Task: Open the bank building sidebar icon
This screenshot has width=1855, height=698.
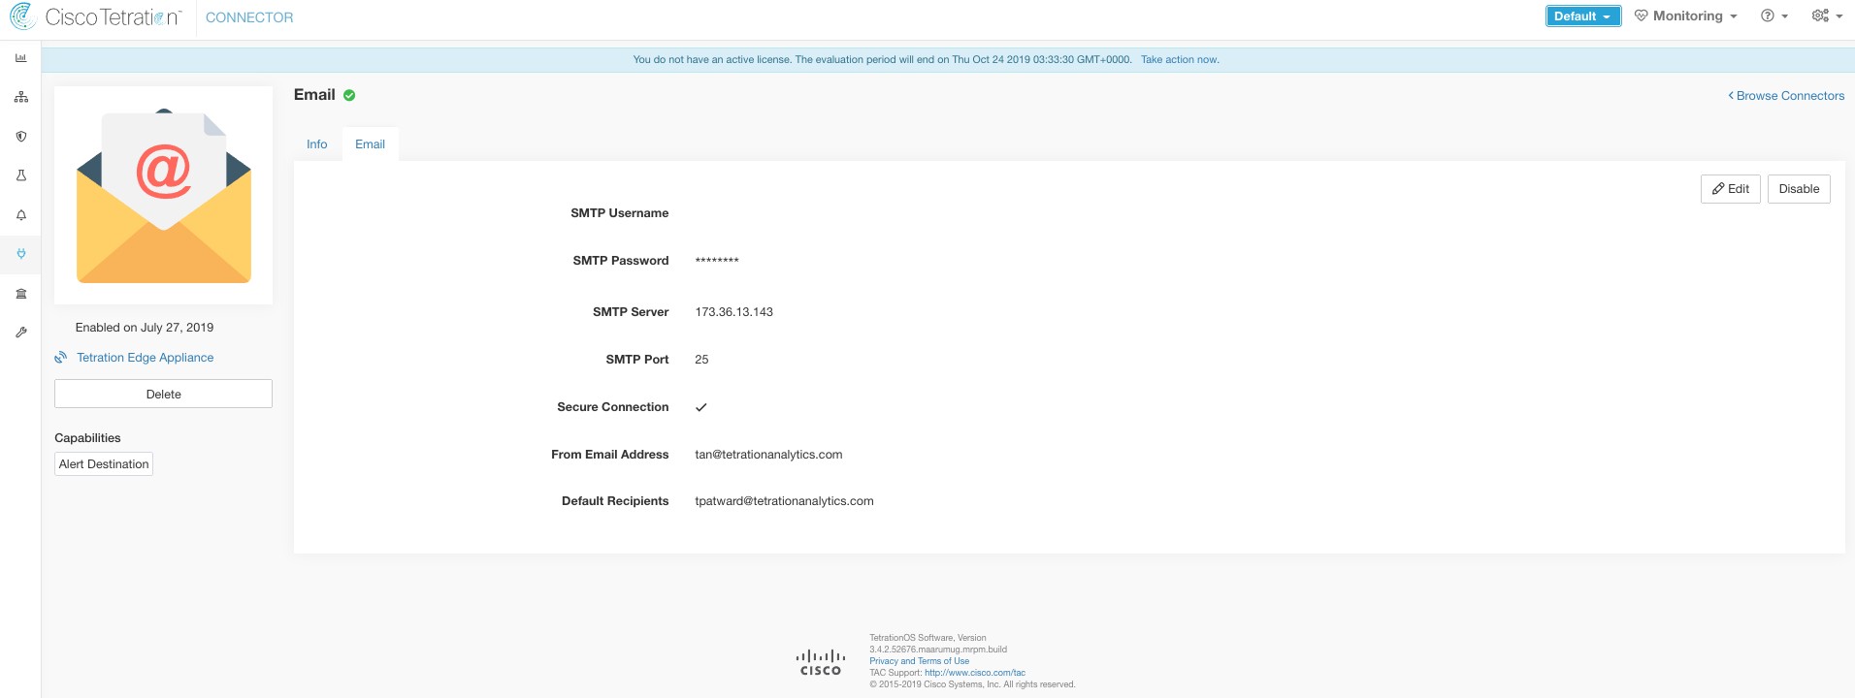Action: [20, 294]
